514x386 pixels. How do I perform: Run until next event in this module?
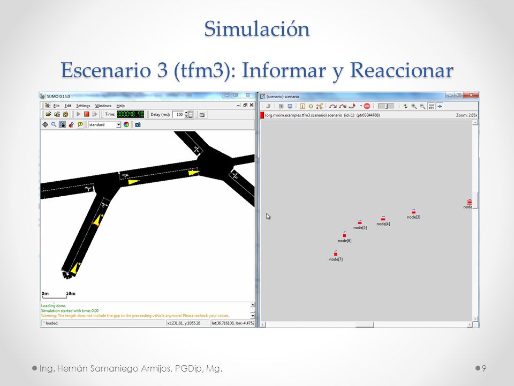point(332,106)
